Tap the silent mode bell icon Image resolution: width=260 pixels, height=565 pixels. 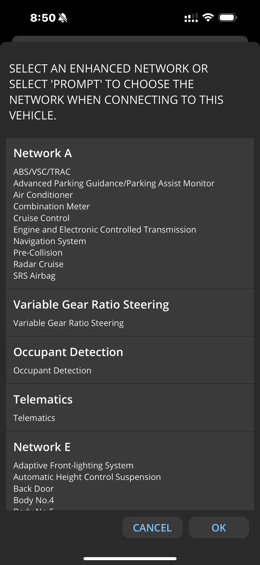[63, 18]
